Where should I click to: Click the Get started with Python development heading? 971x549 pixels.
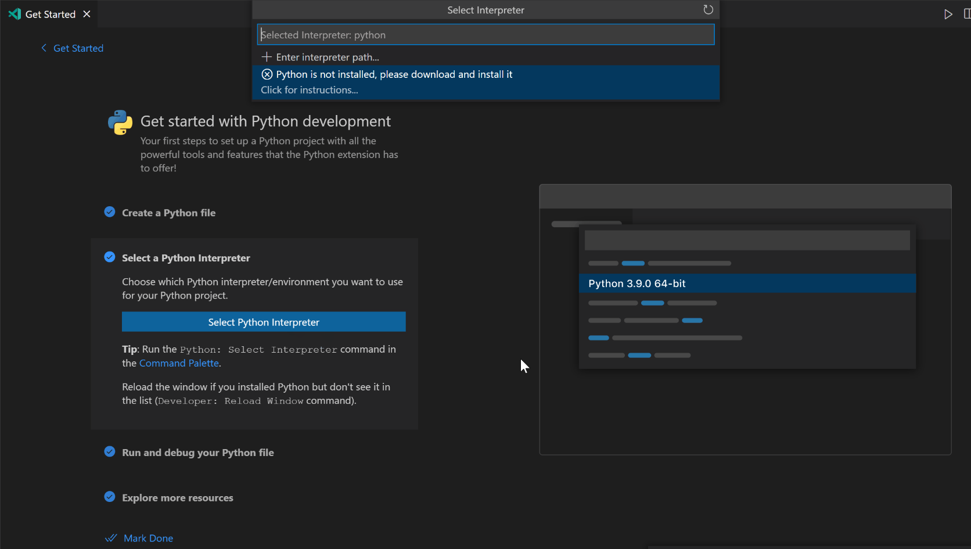(265, 121)
